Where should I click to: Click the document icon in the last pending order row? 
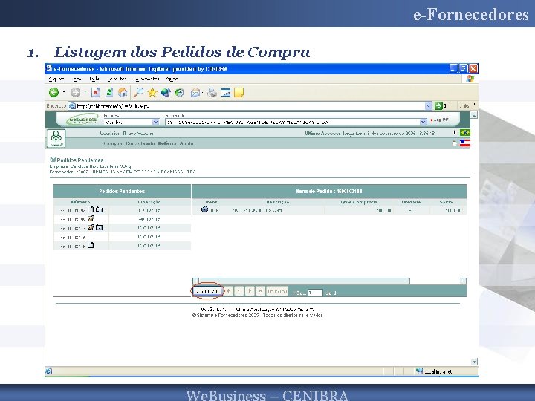click(x=91, y=245)
